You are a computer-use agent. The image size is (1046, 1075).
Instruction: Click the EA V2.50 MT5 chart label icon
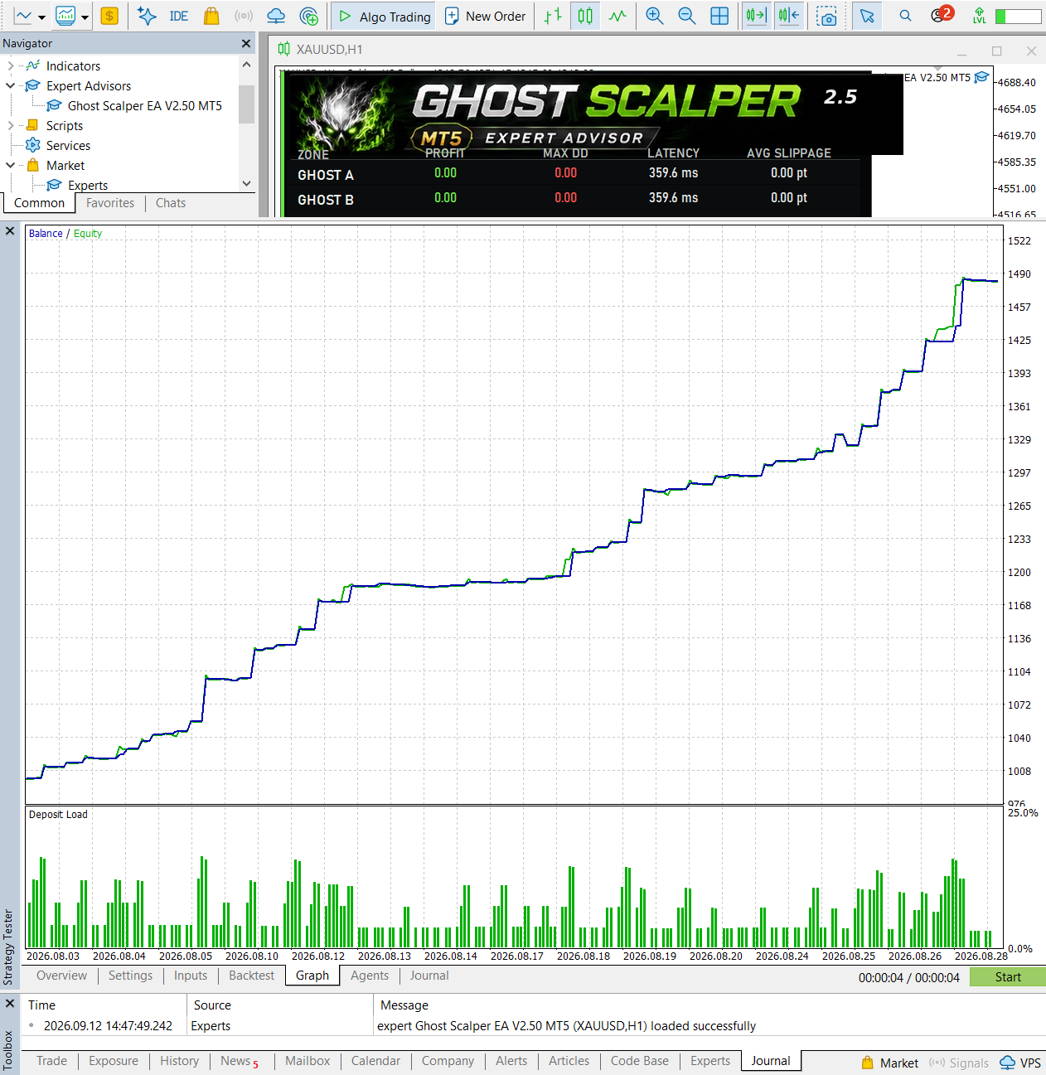pyautogui.click(x=982, y=77)
